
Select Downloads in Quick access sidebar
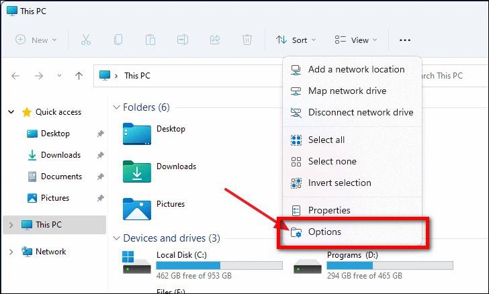(61, 155)
